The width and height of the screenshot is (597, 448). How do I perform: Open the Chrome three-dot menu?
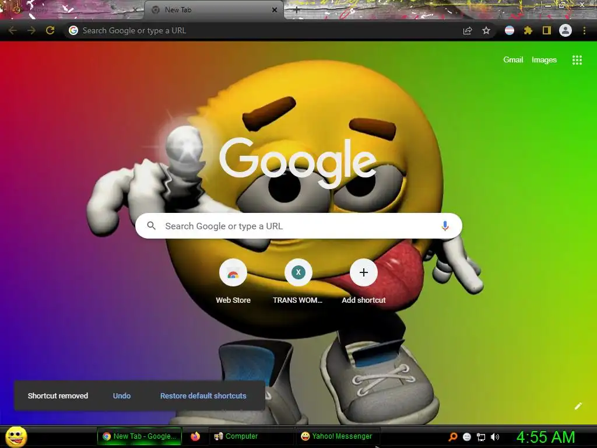pos(584,30)
